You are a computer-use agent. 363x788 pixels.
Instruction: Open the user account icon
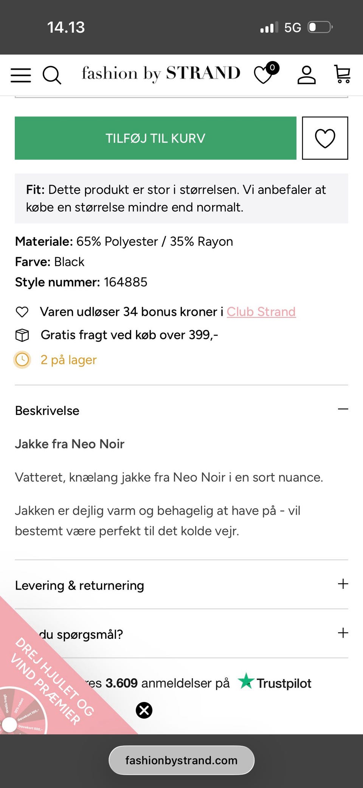pos(307,75)
